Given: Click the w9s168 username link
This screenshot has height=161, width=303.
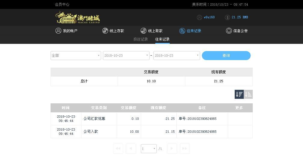Looking at the screenshot, I should 209,17.
